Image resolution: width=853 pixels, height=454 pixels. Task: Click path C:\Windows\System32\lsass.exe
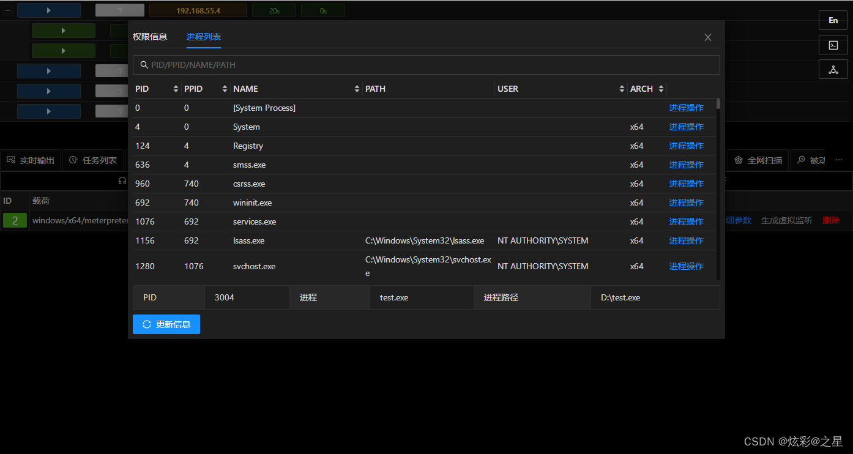point(425,240)
